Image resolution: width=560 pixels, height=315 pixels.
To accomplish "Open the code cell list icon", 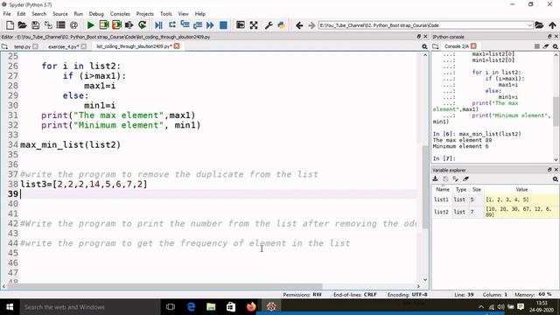I will 60,25.
